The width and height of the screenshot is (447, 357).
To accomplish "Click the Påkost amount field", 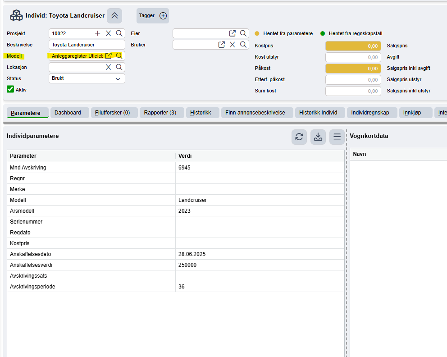I will click(353, 69).
